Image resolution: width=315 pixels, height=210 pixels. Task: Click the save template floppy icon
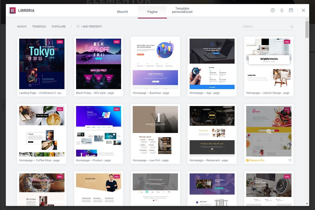[291, 10]
